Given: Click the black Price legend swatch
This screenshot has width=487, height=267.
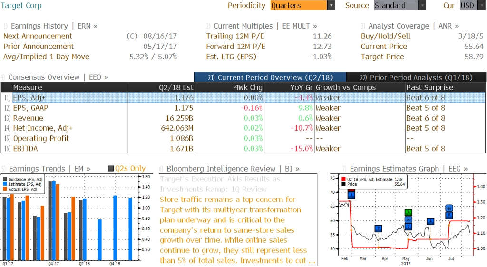Looking at the screenshot, I should pyautogui.click(x=343, y=184).
